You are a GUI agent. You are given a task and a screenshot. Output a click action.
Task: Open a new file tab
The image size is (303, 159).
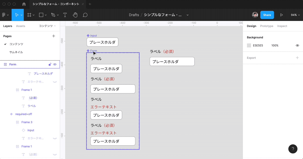(90, 4)
